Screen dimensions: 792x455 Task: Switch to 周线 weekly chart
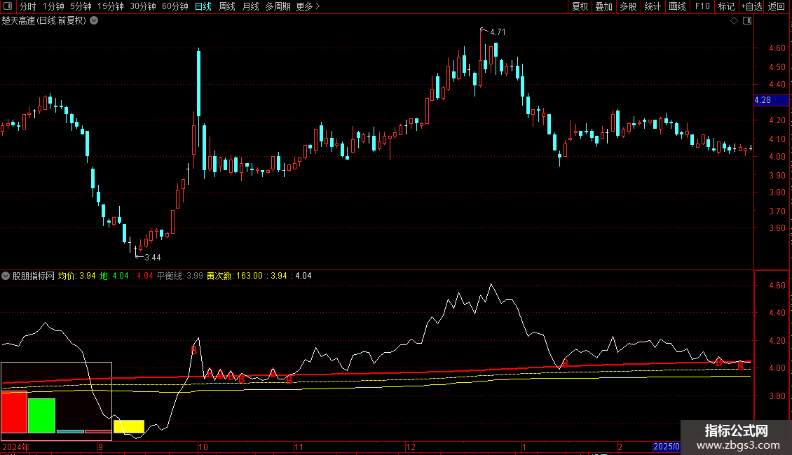coord(227,6)
